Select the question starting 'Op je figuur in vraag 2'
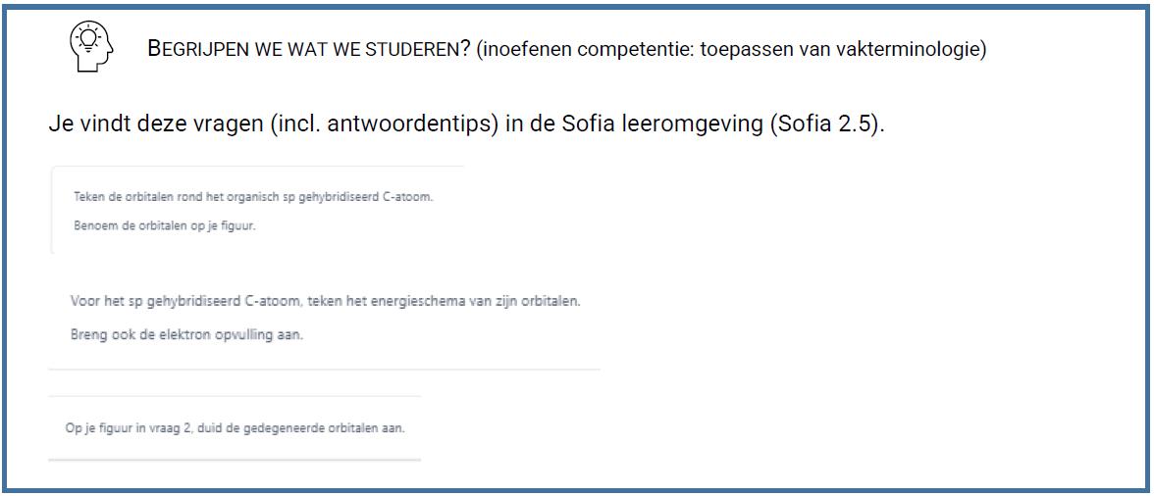Image resolution: width=1154 pixels, height=496 pixels. 235,427
